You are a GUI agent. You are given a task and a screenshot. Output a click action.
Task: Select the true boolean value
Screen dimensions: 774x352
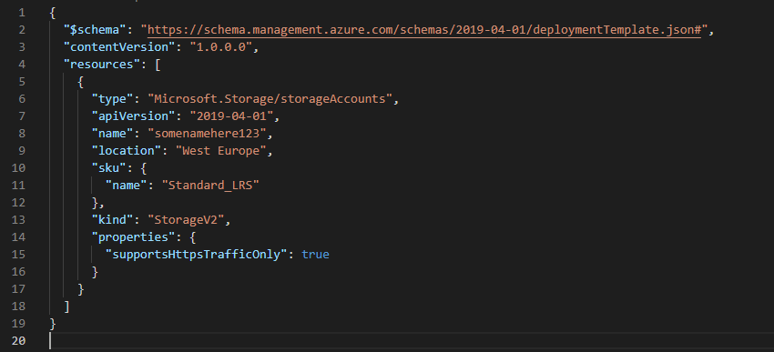tap(315, 255)
